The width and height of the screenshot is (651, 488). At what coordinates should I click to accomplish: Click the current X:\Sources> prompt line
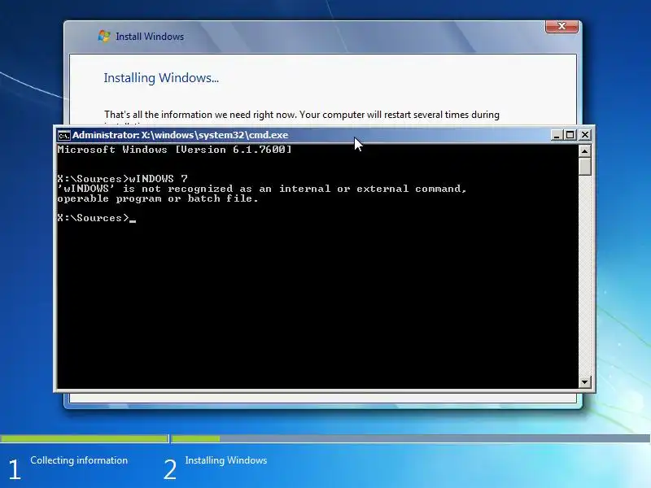click(97, 218)
